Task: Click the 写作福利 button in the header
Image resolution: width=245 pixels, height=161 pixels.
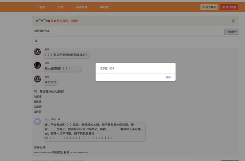Action: click(x=209, y=7)
